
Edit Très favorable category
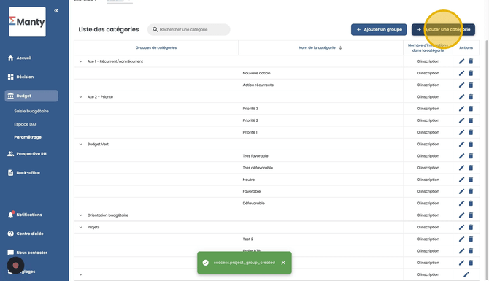[461, 156]
